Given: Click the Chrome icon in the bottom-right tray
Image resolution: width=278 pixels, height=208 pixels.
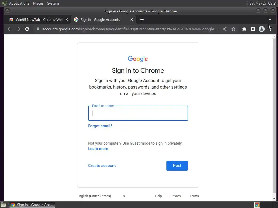Looking at the screenshot, I should (x=257, y=205).
